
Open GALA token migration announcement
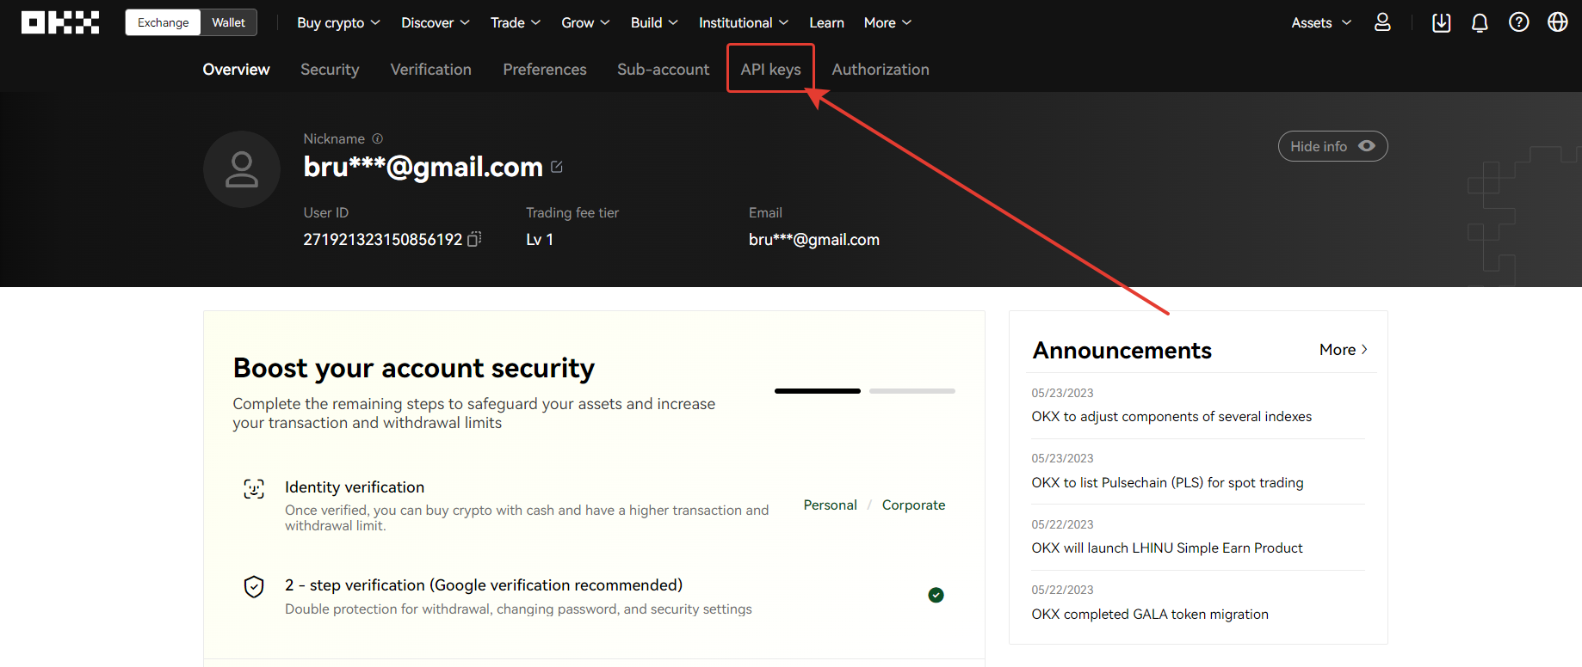(1150, 615)
